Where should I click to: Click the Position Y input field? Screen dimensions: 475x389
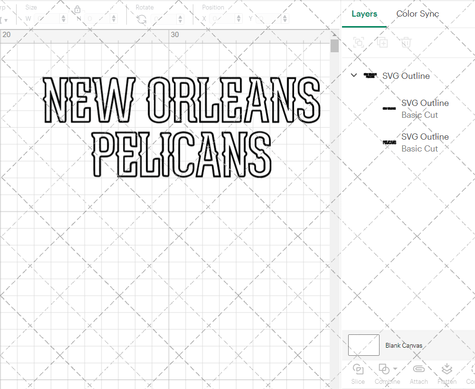point(268,19)
